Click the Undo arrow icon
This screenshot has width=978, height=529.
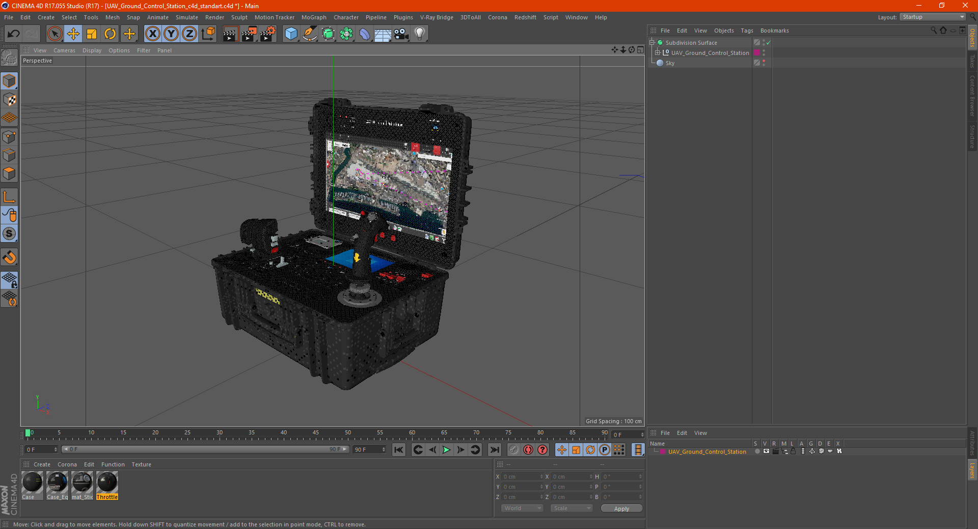(14, 34)
